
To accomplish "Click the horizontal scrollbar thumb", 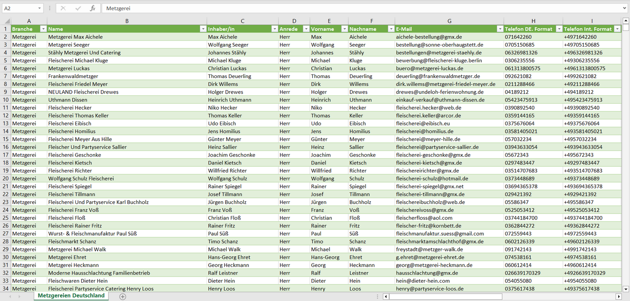I will click(x=445, y=297).
